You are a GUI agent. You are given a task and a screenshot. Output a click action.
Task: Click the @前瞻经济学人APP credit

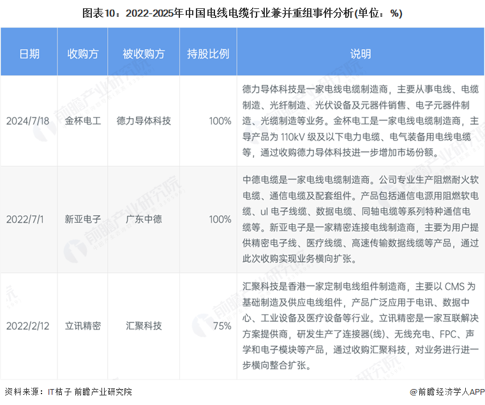coord(447,392)
